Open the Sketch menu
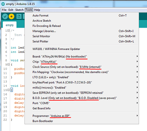This screenshot has width=147, height=131. click(19, 10)
